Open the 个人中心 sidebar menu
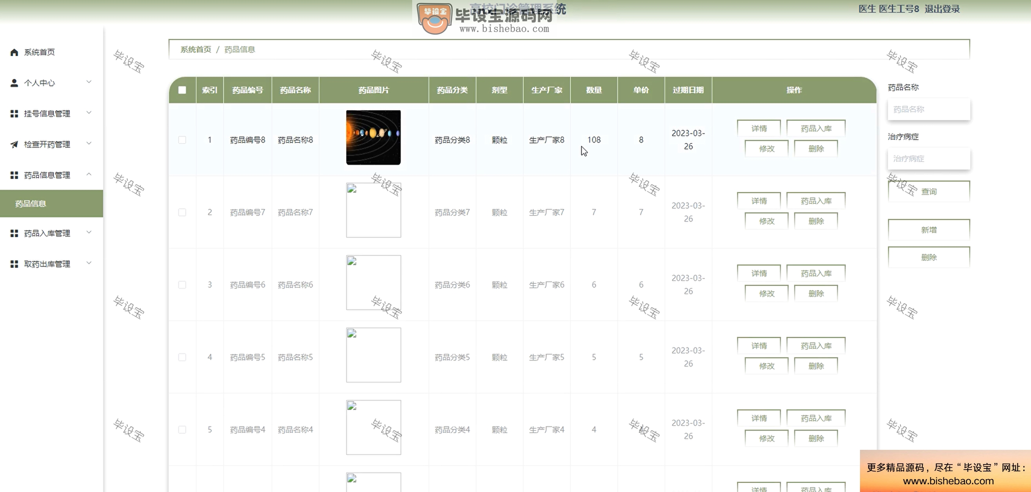The width and height of the screenshot is (1031, 492). [51, 83]
